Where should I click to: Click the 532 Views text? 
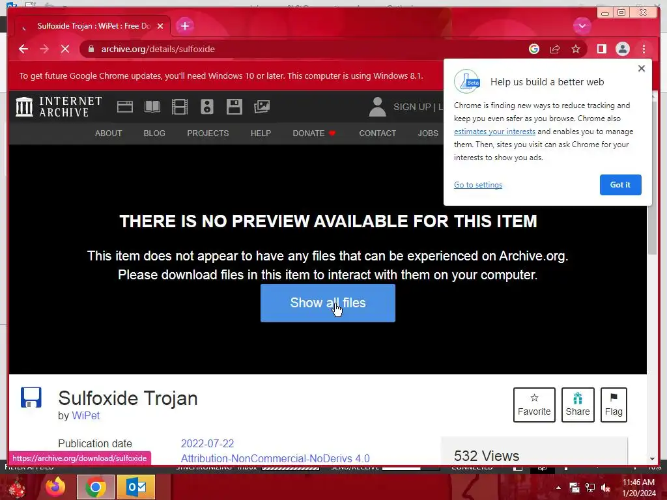pyautogui.click(x=486, y=456)
